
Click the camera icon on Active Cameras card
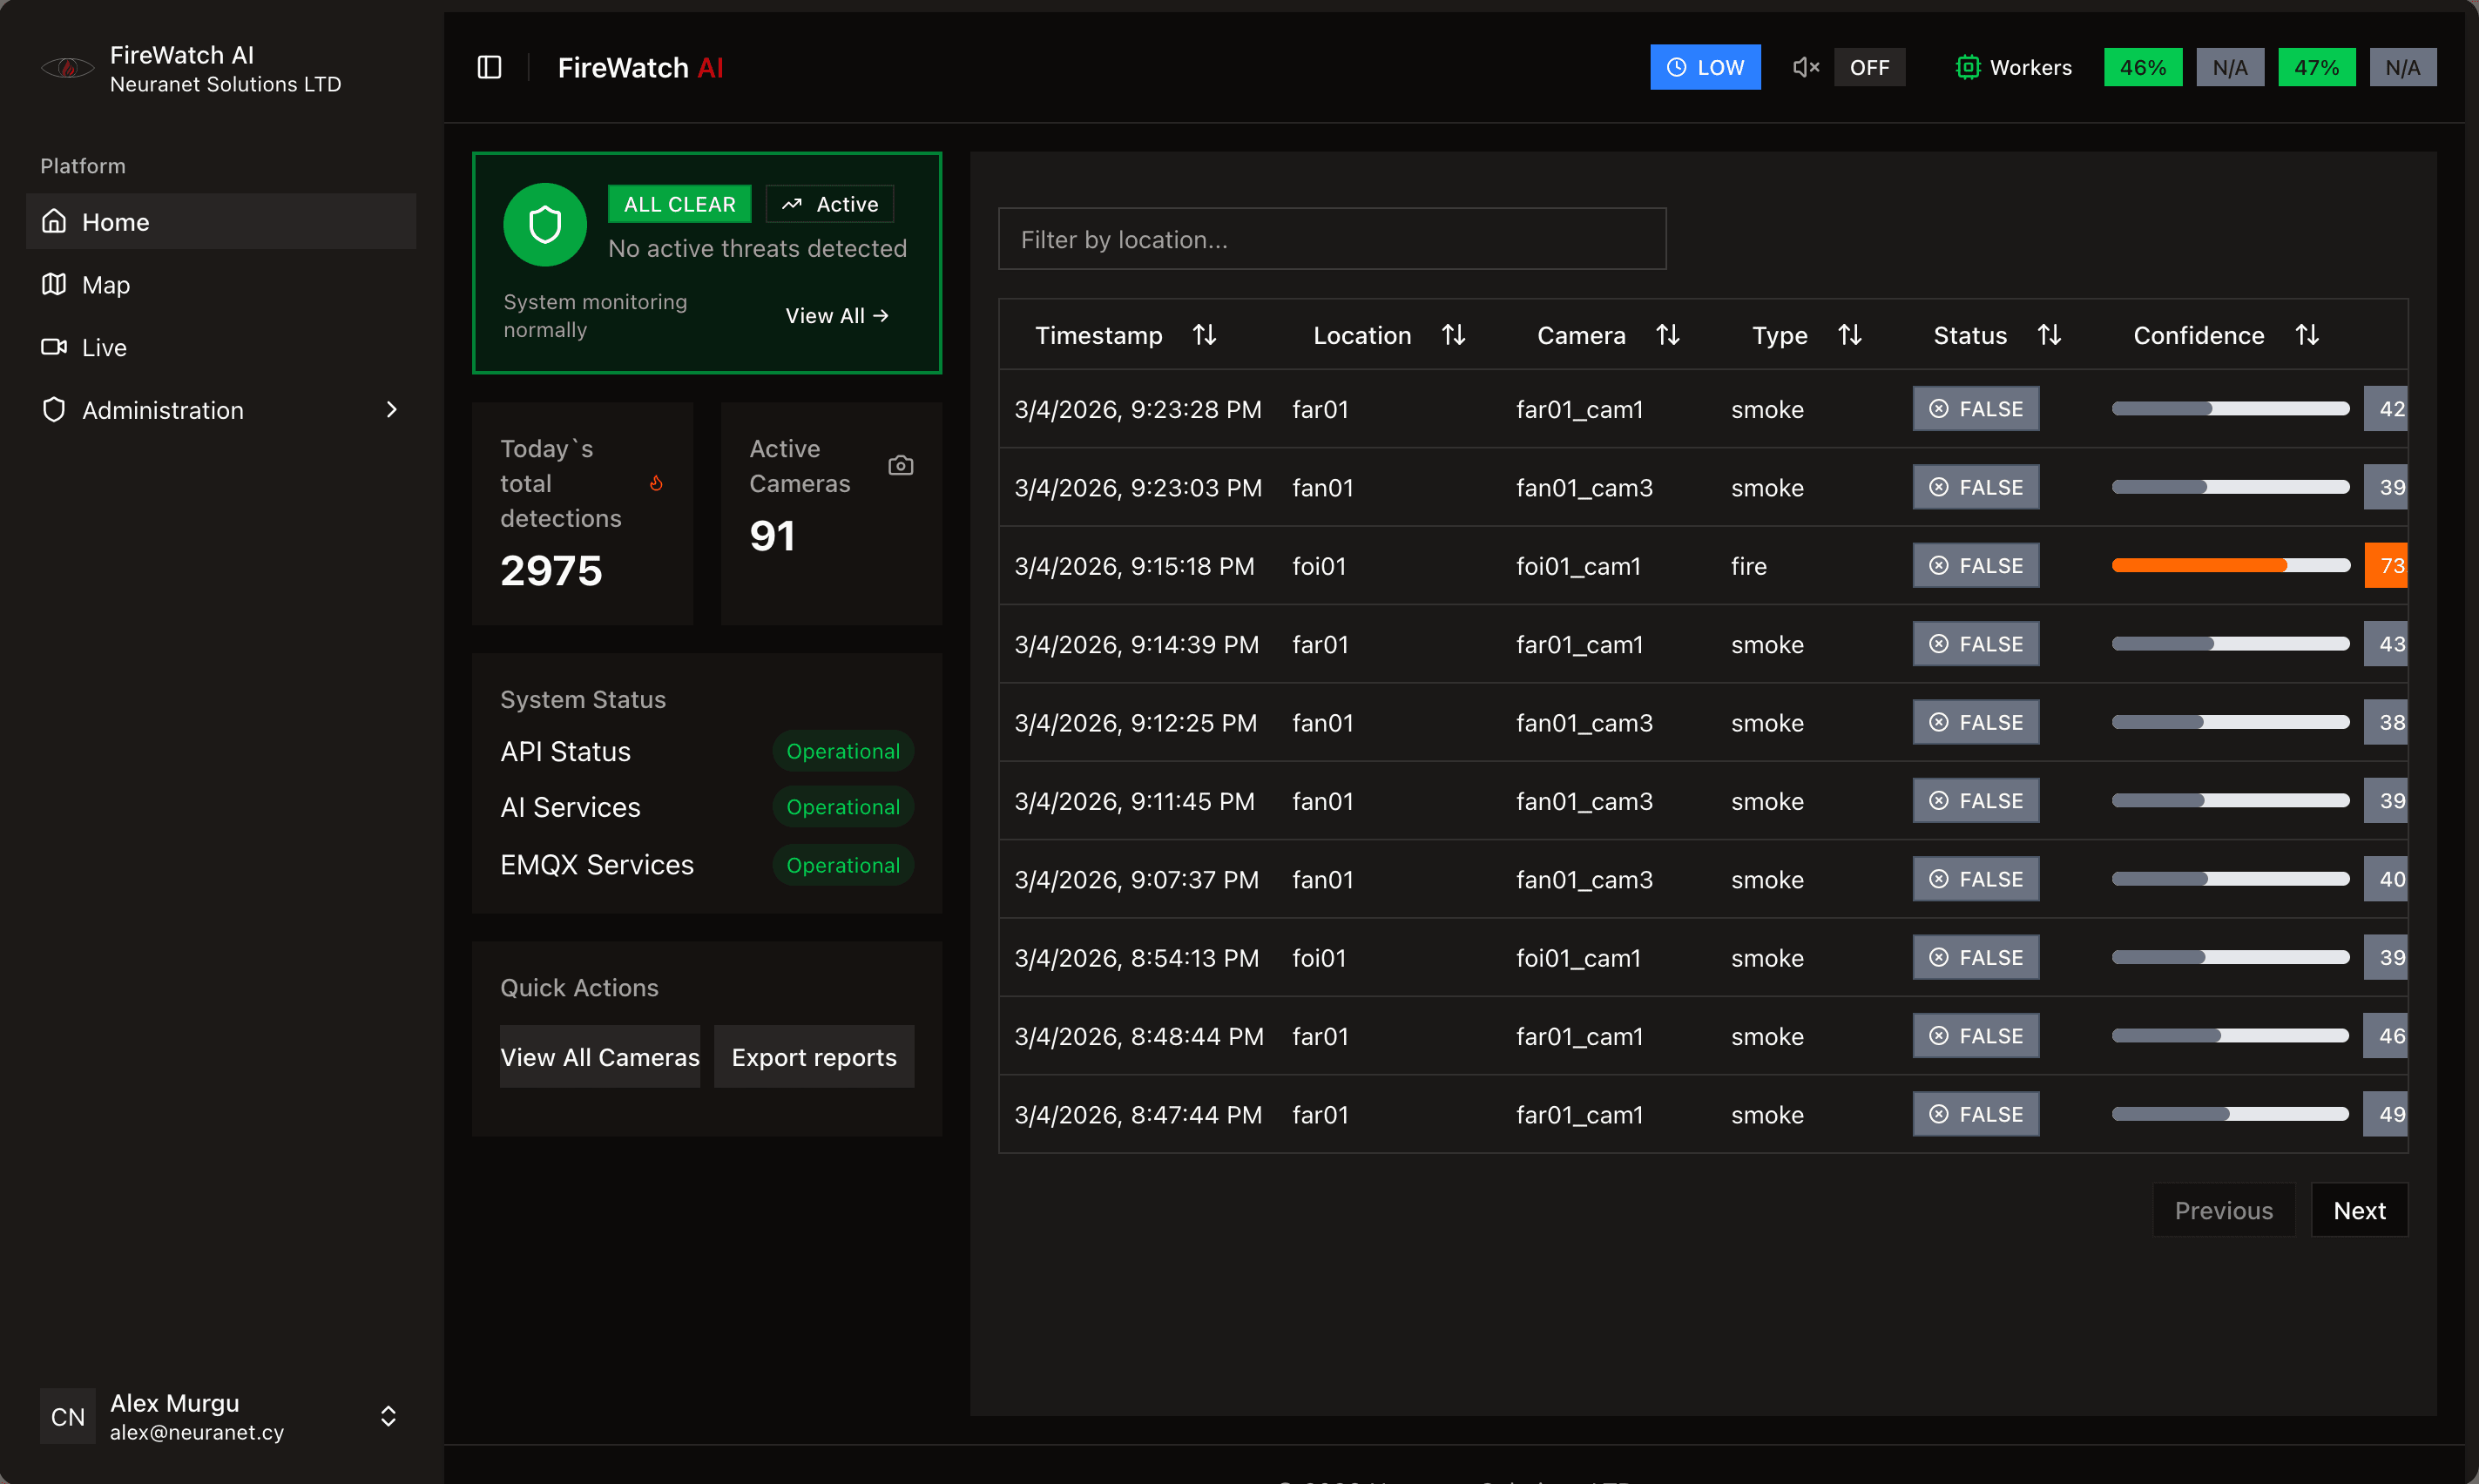900,464
